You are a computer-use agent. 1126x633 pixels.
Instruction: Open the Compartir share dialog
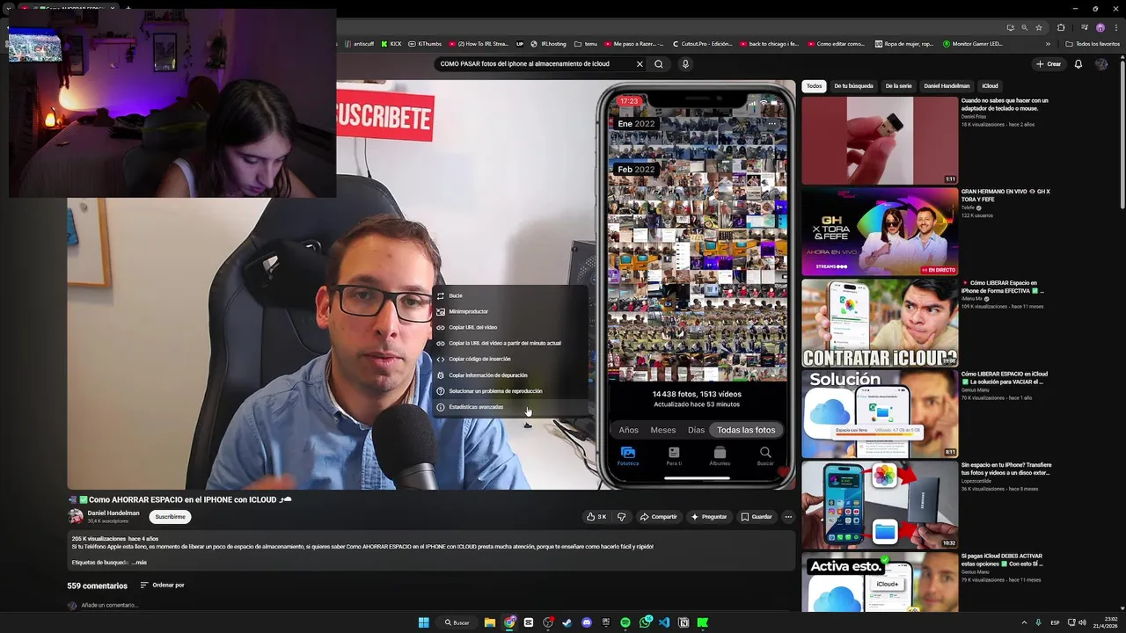[658, 517]
